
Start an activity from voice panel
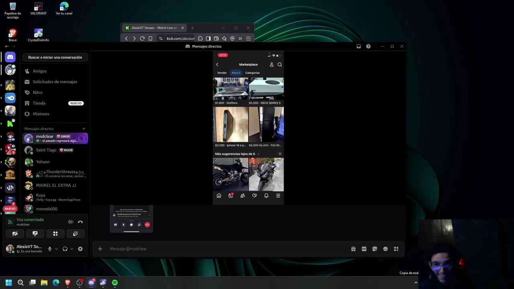(55, 234)
